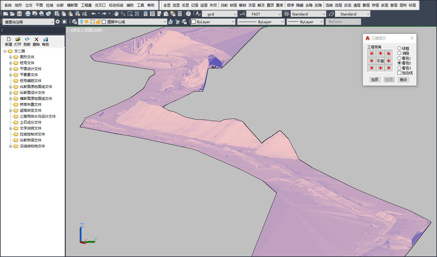Click the 拖动 button

pyautogui.click(x=403, y=80)
